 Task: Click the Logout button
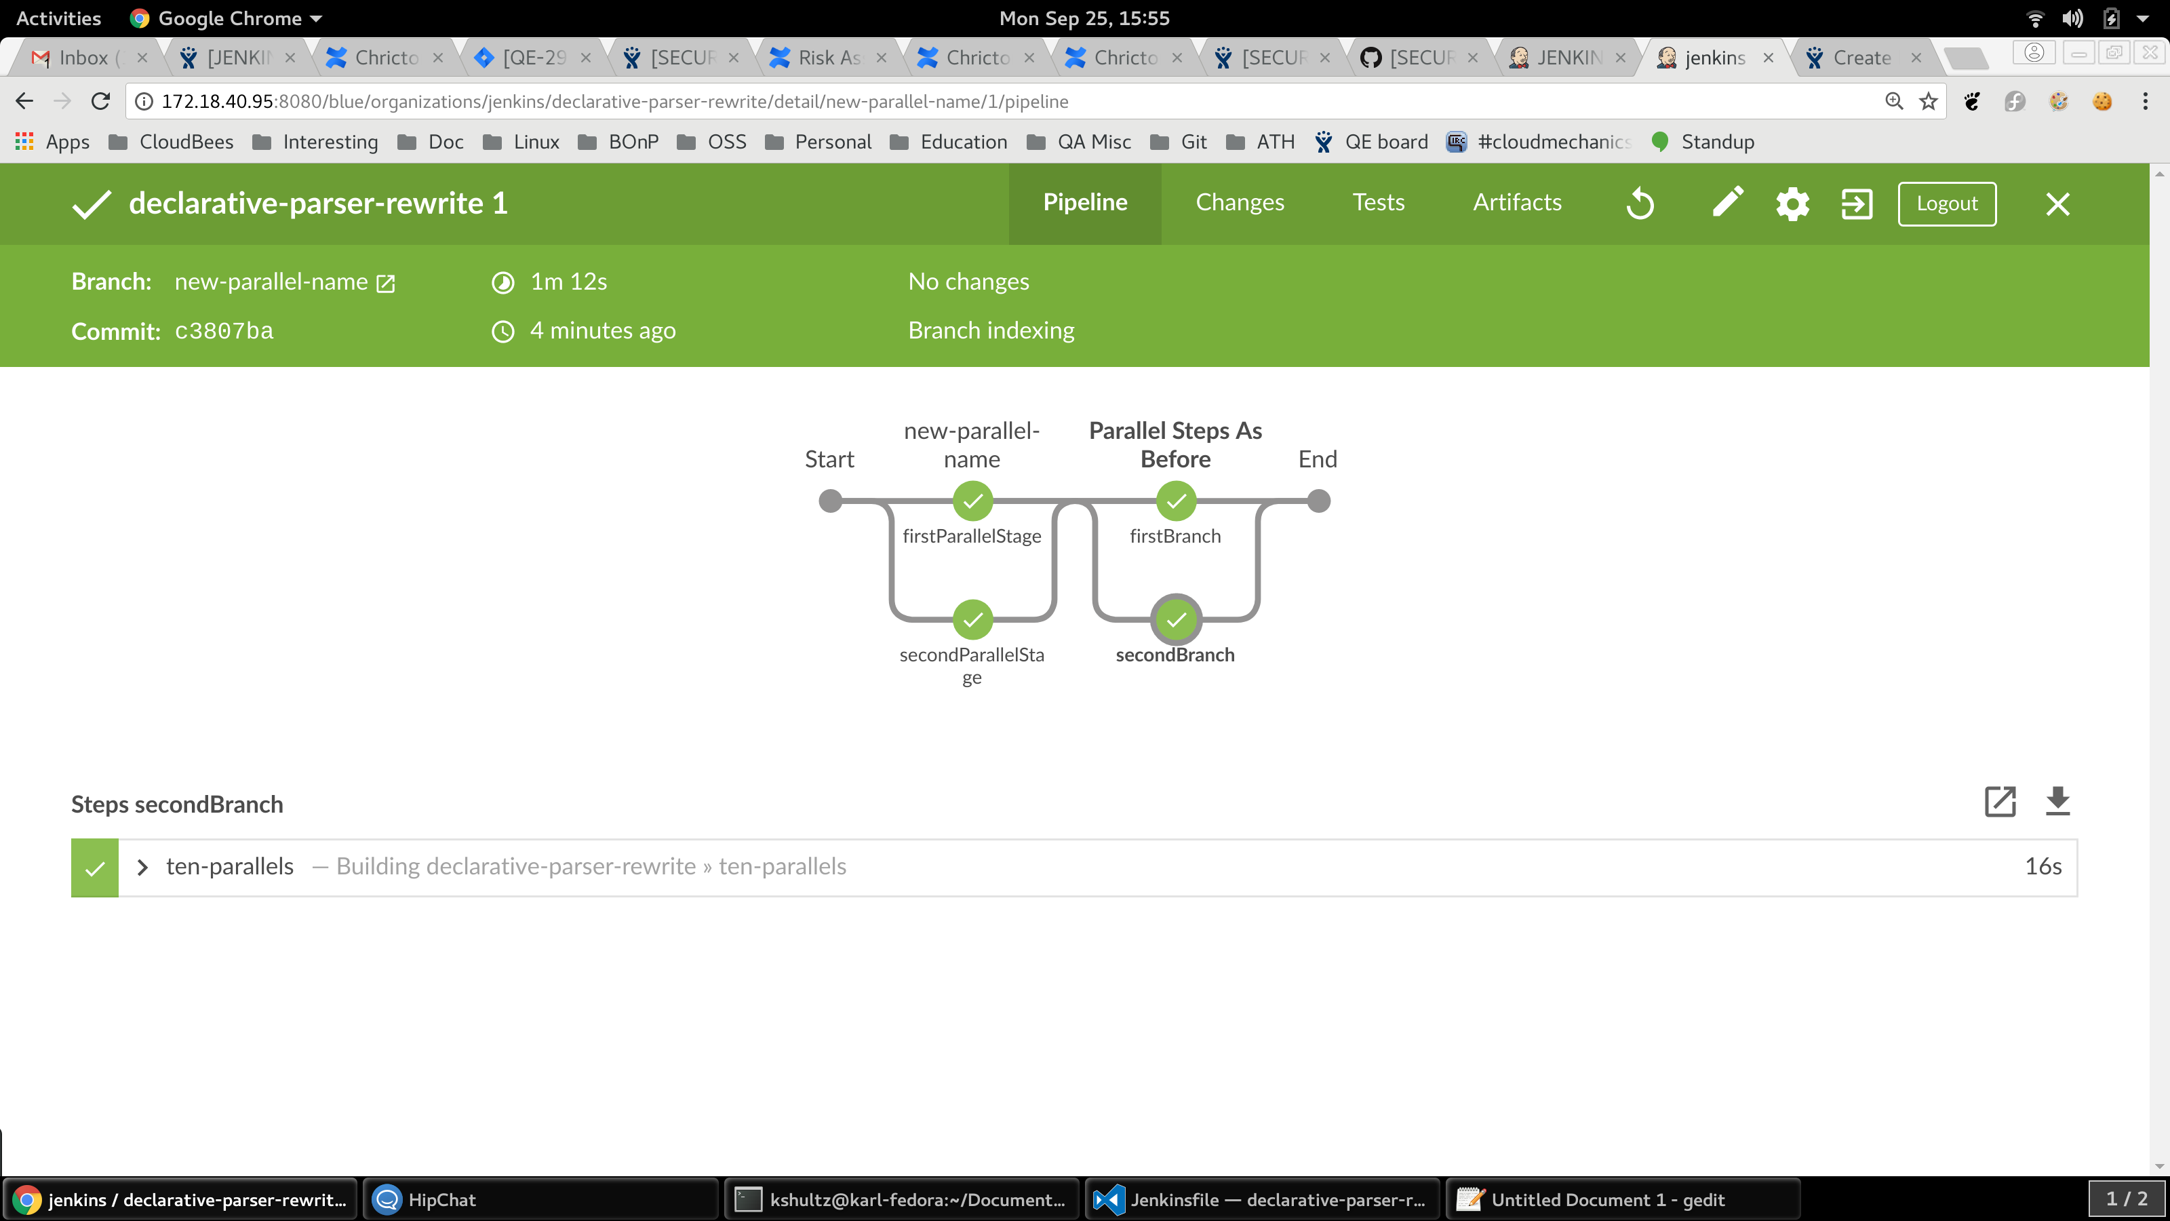tap(1946, 204)
